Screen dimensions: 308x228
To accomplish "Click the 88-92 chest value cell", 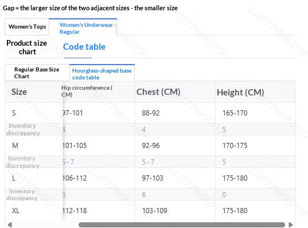I will pyautogui.click(x=175, y=113).
